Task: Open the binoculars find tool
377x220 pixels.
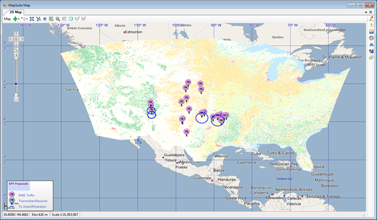Action: coord(372,45)
